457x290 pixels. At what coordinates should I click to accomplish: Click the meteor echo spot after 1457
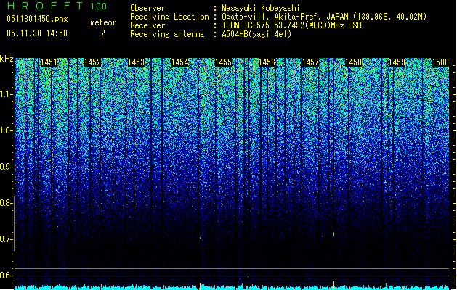[333, 234]
